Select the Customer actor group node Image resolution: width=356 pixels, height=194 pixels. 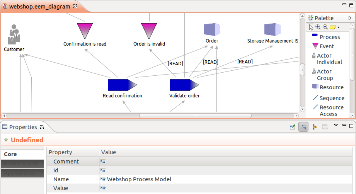[14, 34]
